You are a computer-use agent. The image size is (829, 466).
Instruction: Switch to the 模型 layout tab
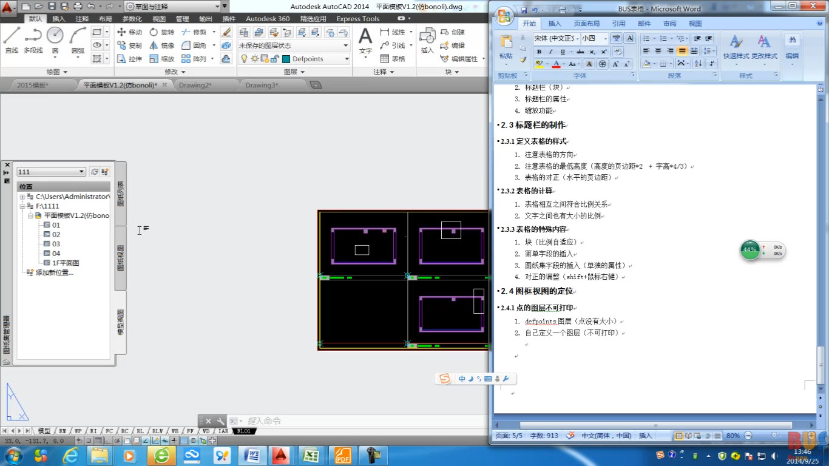point(44,431)
